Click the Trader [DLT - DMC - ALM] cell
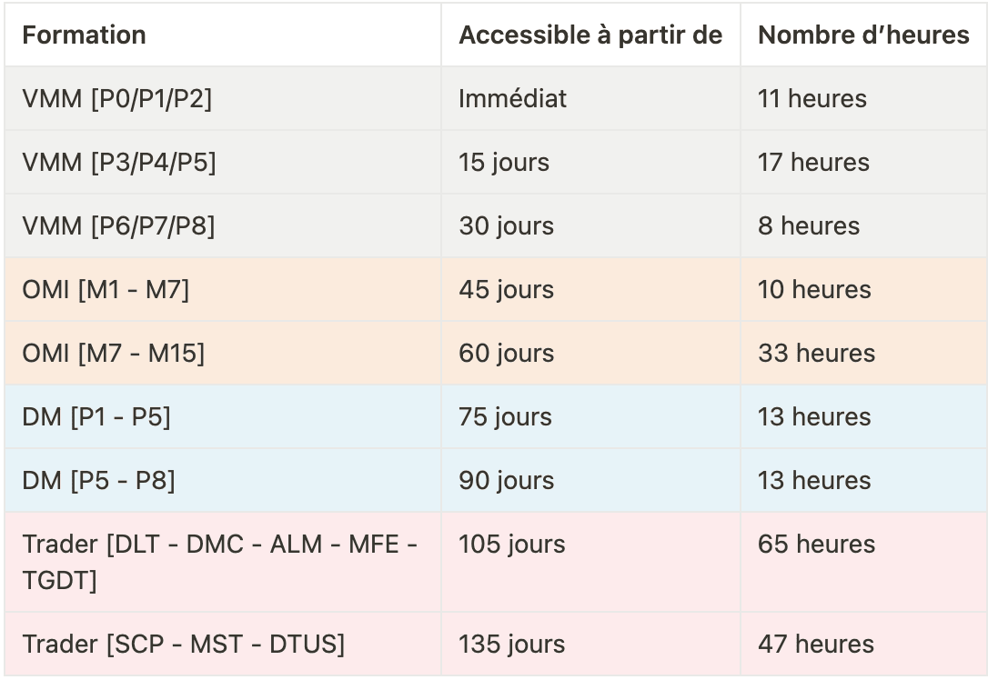The image size is (988, 680). click(x=223, y=562)
